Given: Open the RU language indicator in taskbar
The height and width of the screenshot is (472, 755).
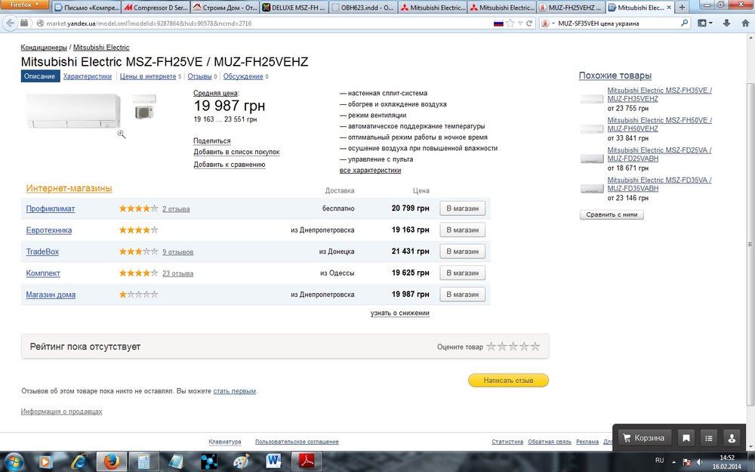Looking at the screenshot, I should pyautogui.click(x=660, y=461).
